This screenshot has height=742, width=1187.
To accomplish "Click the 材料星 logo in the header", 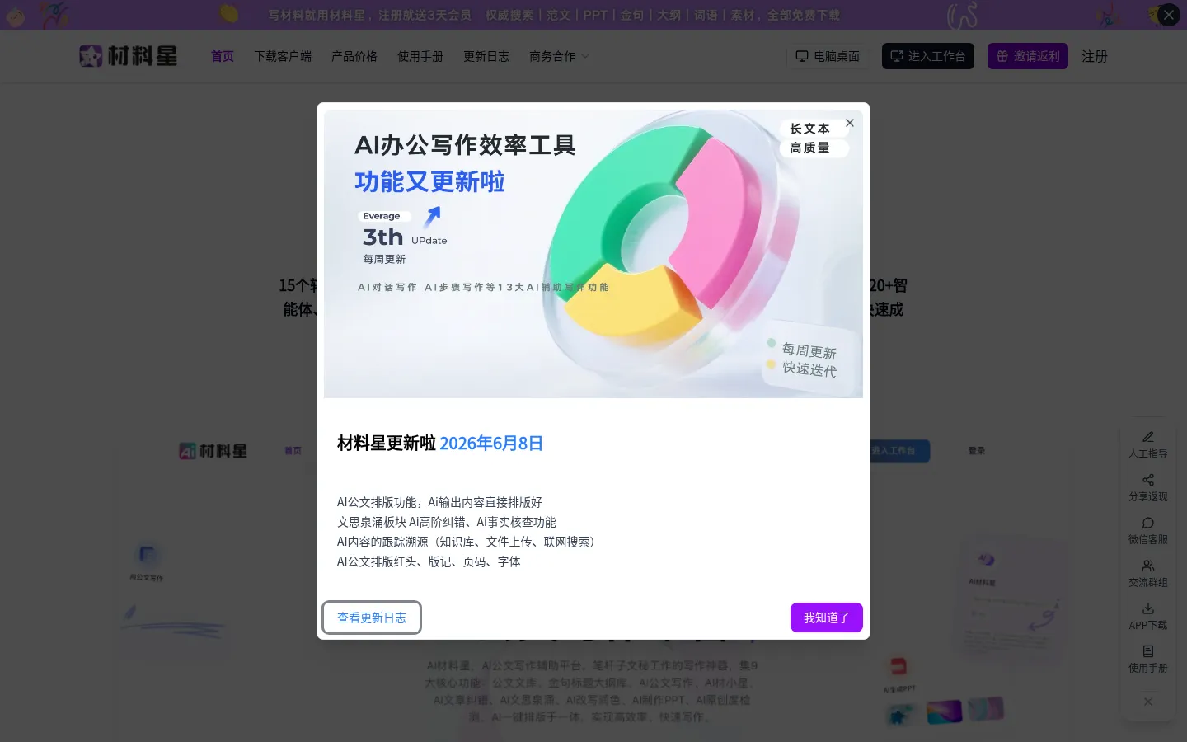I will point(129,56).
